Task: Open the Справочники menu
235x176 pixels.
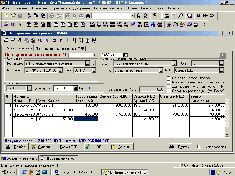Action: [60, 8]
